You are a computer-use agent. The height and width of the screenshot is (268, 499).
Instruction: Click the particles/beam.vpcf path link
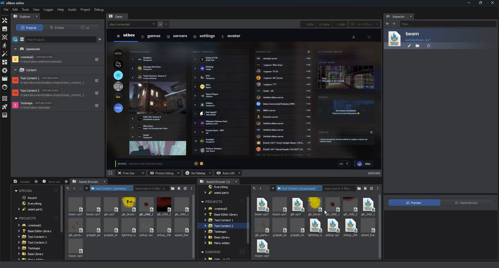pos(418,40)
